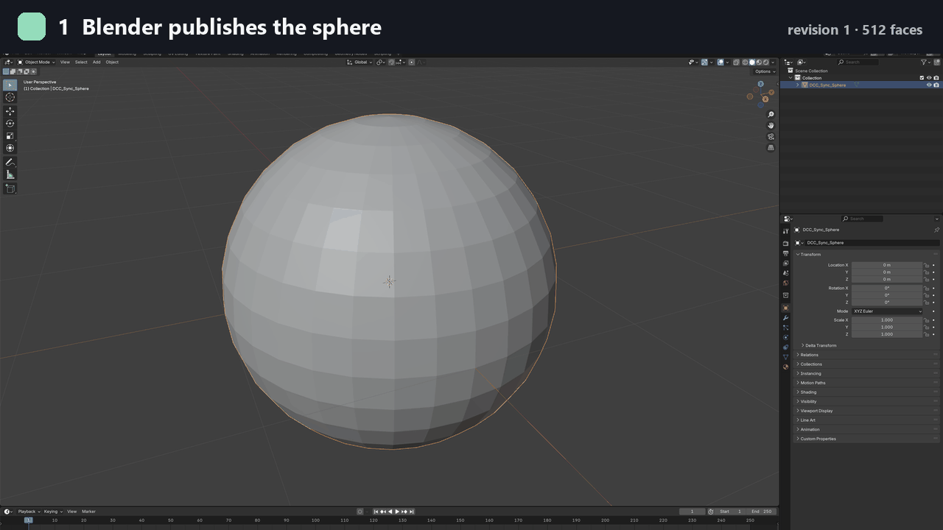Open the Modifiers wrench properties tab

click(x=786, y=317)
